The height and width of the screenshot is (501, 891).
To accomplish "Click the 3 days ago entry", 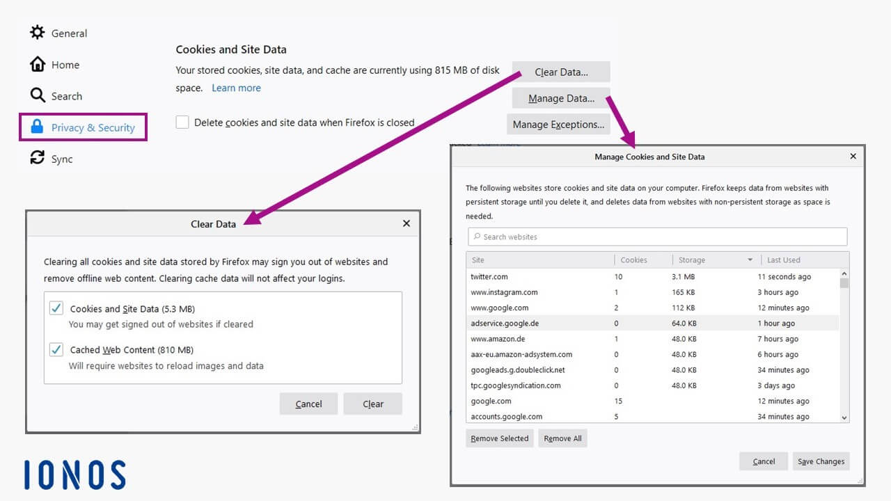I will coord(776,385).
